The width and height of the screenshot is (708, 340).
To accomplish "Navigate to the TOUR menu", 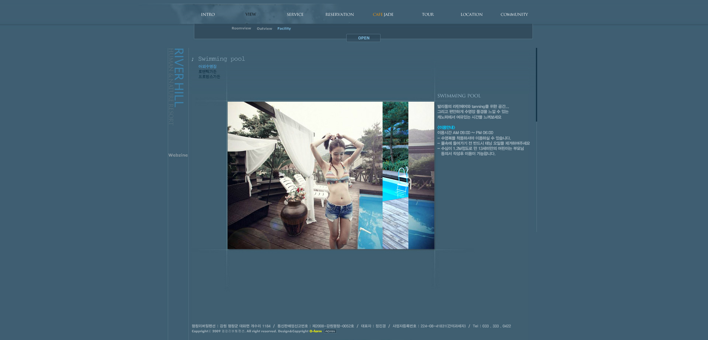I will pyautogui.click(x=428, y=15).
